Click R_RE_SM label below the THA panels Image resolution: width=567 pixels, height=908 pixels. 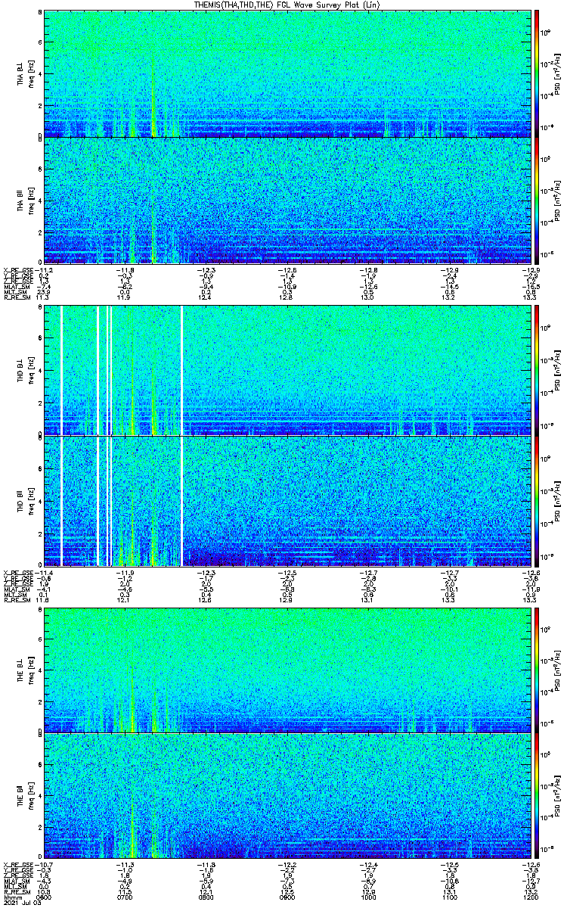[17, 298]
